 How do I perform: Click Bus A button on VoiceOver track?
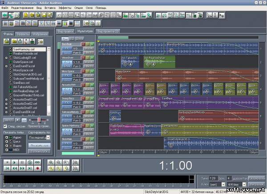89,62
